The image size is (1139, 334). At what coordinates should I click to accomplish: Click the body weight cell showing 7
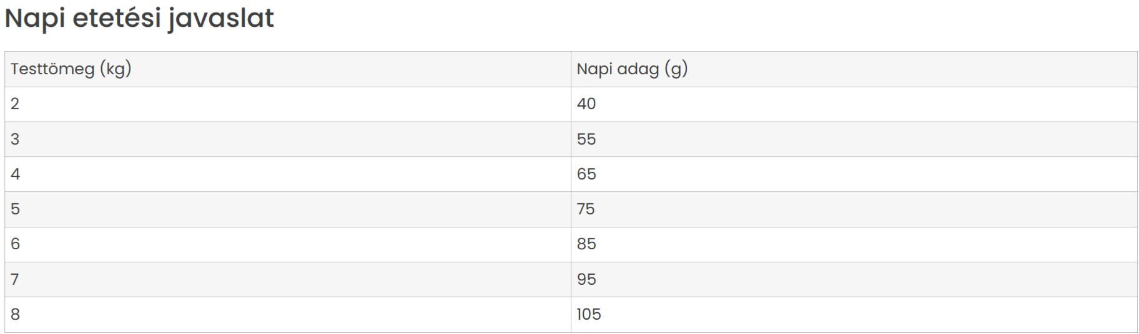click(x=288, y=279)
